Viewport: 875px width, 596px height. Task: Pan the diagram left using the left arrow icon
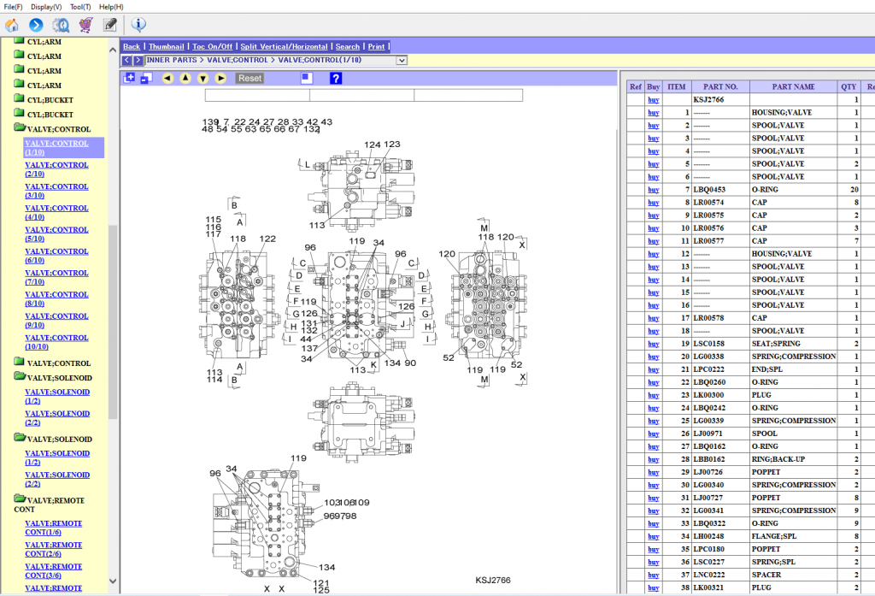(167, 78)
